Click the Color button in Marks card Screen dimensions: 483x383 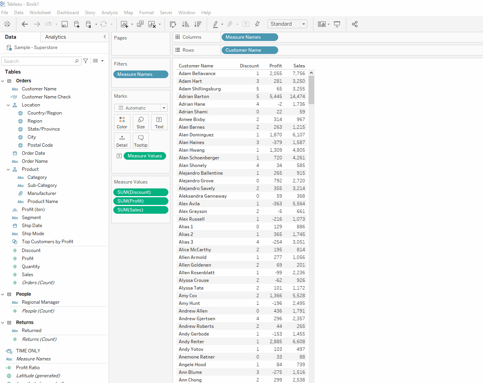[x=122, y=122]
